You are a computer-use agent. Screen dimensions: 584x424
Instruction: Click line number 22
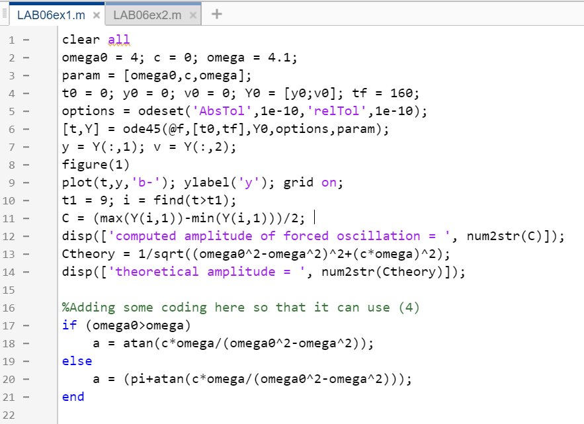pyautogui.click(x=9, y=415)
